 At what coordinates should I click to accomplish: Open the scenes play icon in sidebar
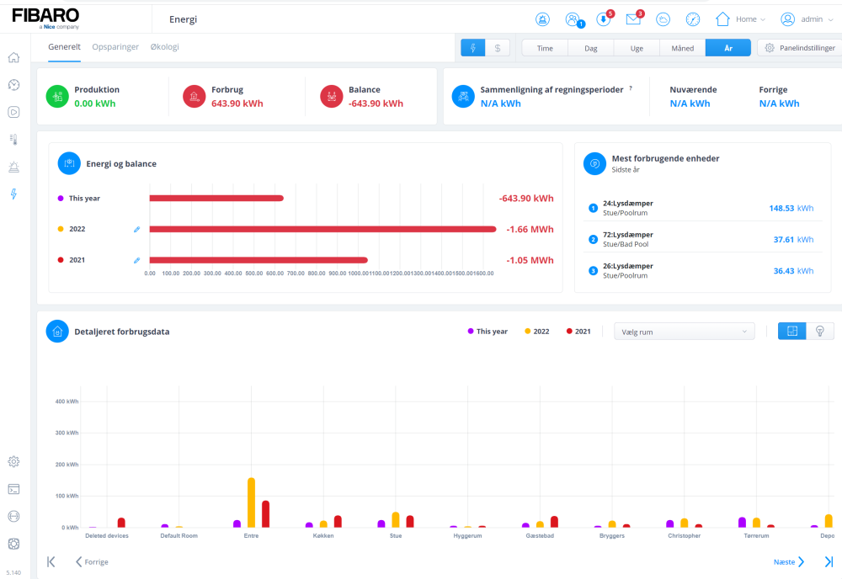(x=13, y=112)
